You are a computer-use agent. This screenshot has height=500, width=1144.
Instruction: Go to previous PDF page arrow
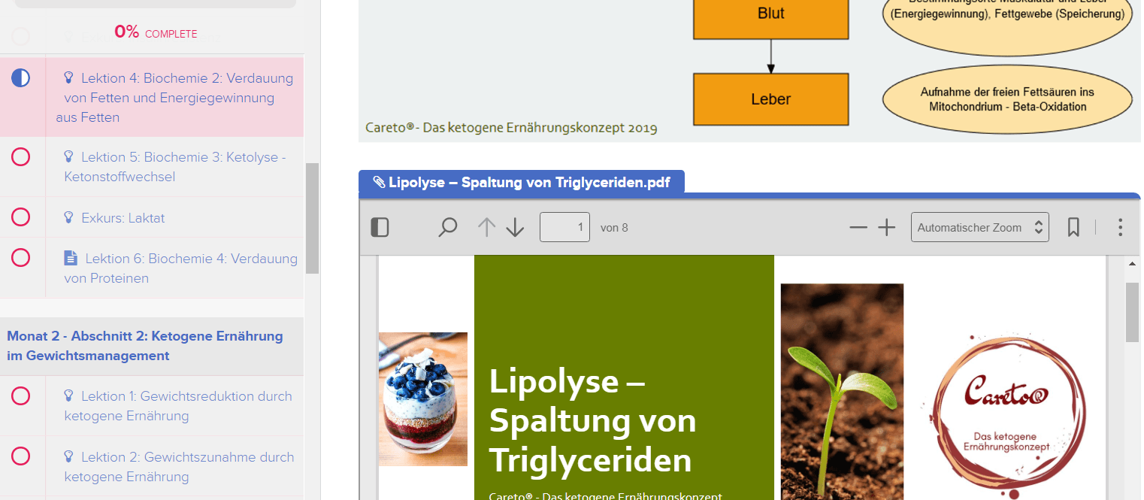[x=487, y=227]
